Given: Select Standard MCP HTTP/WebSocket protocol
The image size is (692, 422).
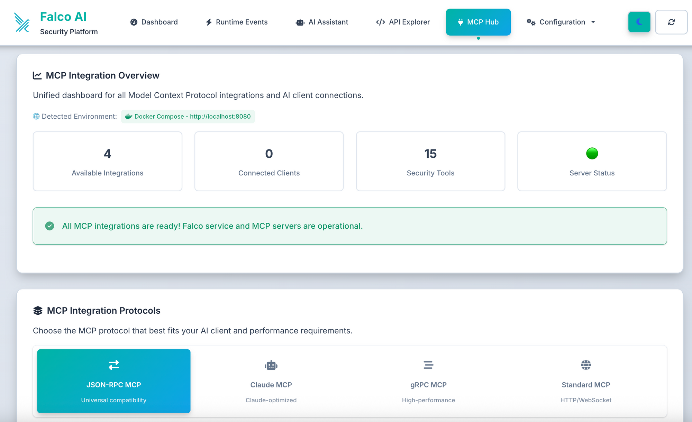Looking at the screenshot, I should point(586,381).
